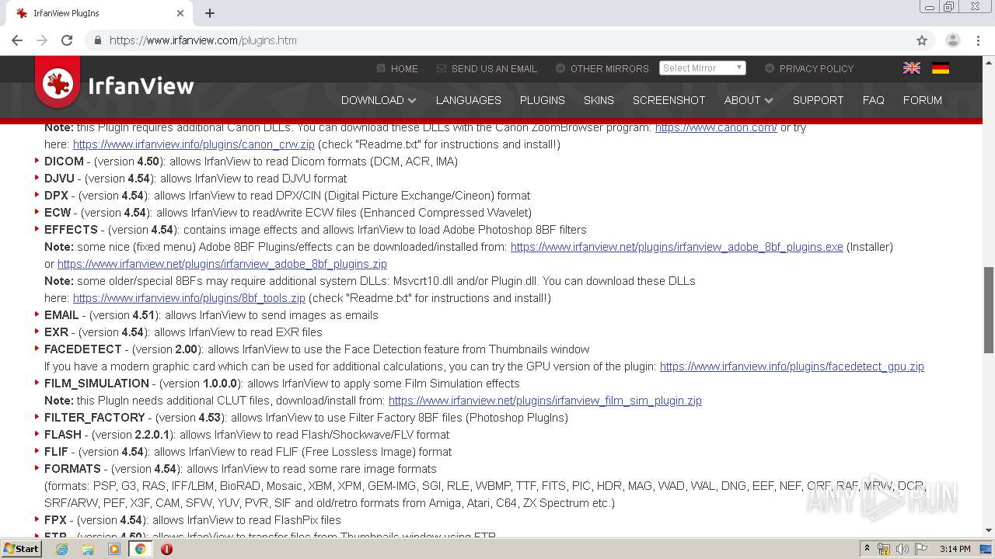Click the browser forward arrow
This screenshot has height=559, width=995.
pos(42,40)
